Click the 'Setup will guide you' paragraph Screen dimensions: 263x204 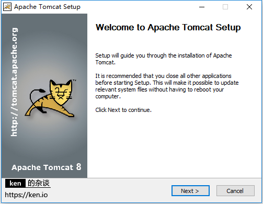coord(164,59)
